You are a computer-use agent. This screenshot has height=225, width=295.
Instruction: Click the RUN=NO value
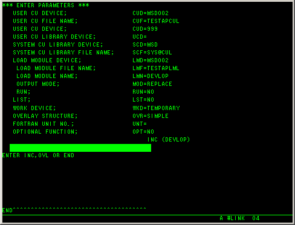(143, 92)
